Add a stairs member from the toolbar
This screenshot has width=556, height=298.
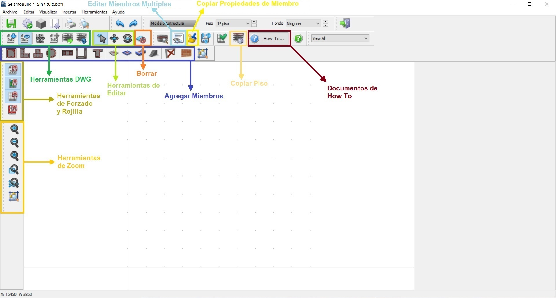(x=154, y=53)
